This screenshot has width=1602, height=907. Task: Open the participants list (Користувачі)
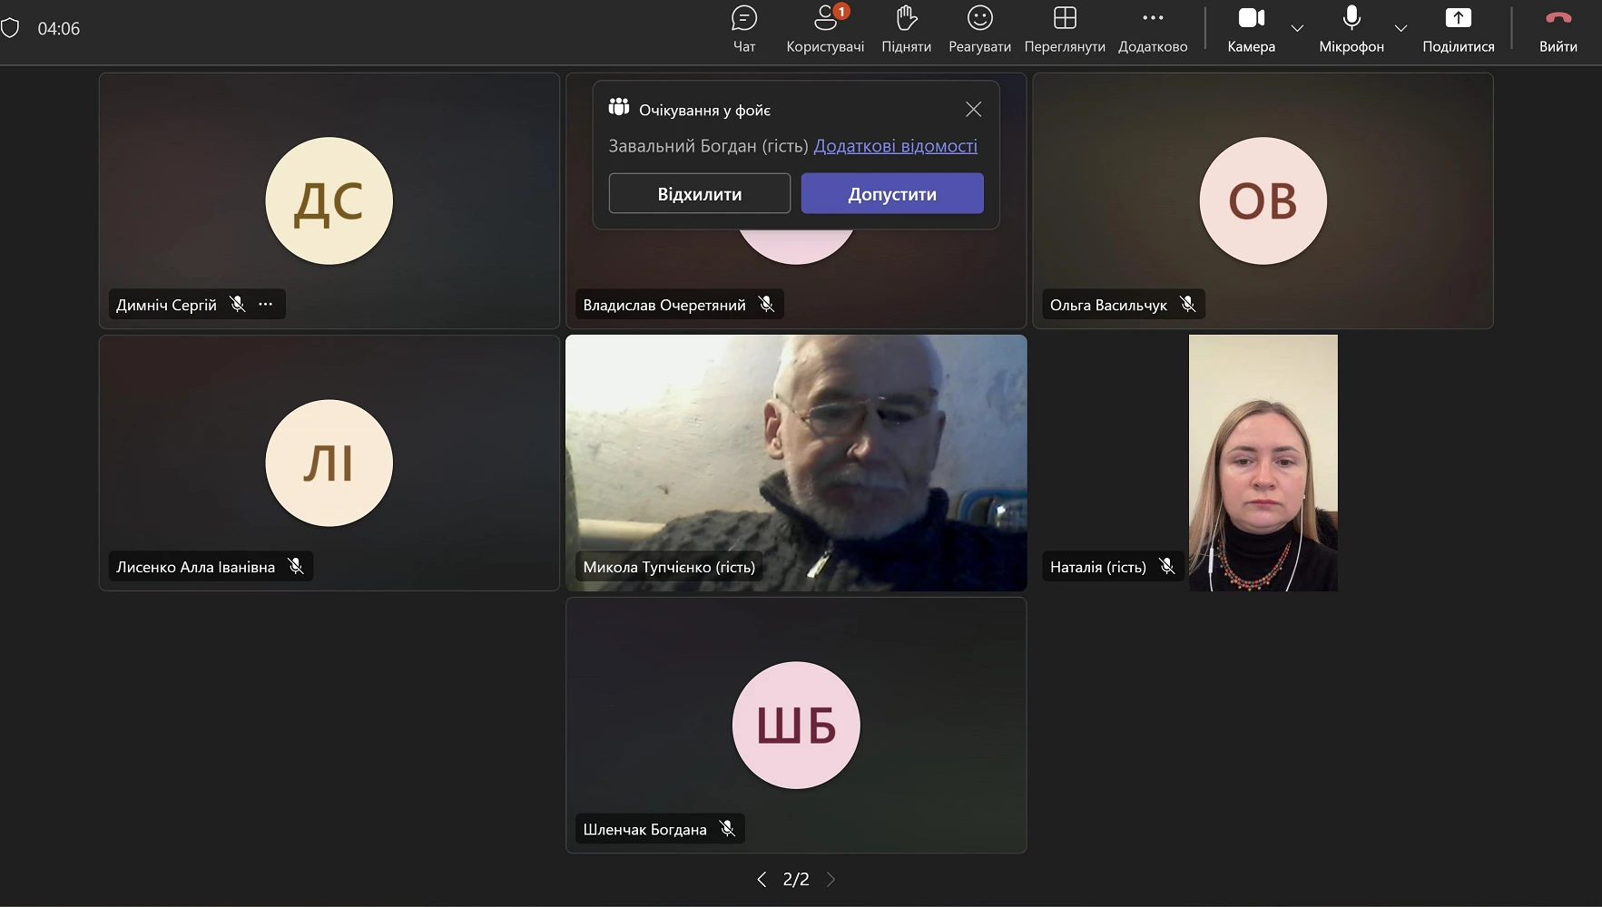[824, 29]
